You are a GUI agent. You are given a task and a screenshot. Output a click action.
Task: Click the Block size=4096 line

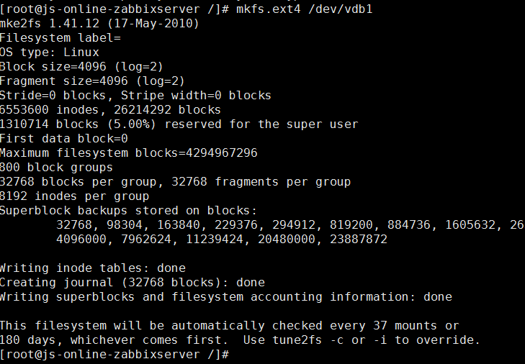pos(81,67)
